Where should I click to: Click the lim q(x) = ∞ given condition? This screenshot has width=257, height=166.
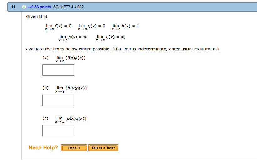click(x=110, y=38)
